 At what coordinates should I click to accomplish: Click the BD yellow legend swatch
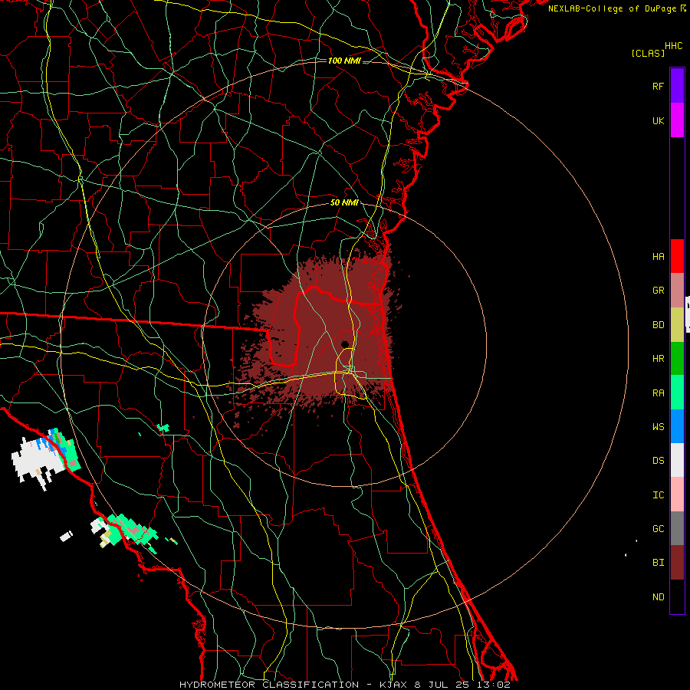pyautogui.click(x=677, y=325)
